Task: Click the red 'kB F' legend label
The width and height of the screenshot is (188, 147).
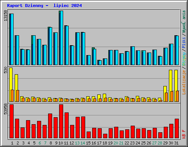Action: click(x=184, y=134)
